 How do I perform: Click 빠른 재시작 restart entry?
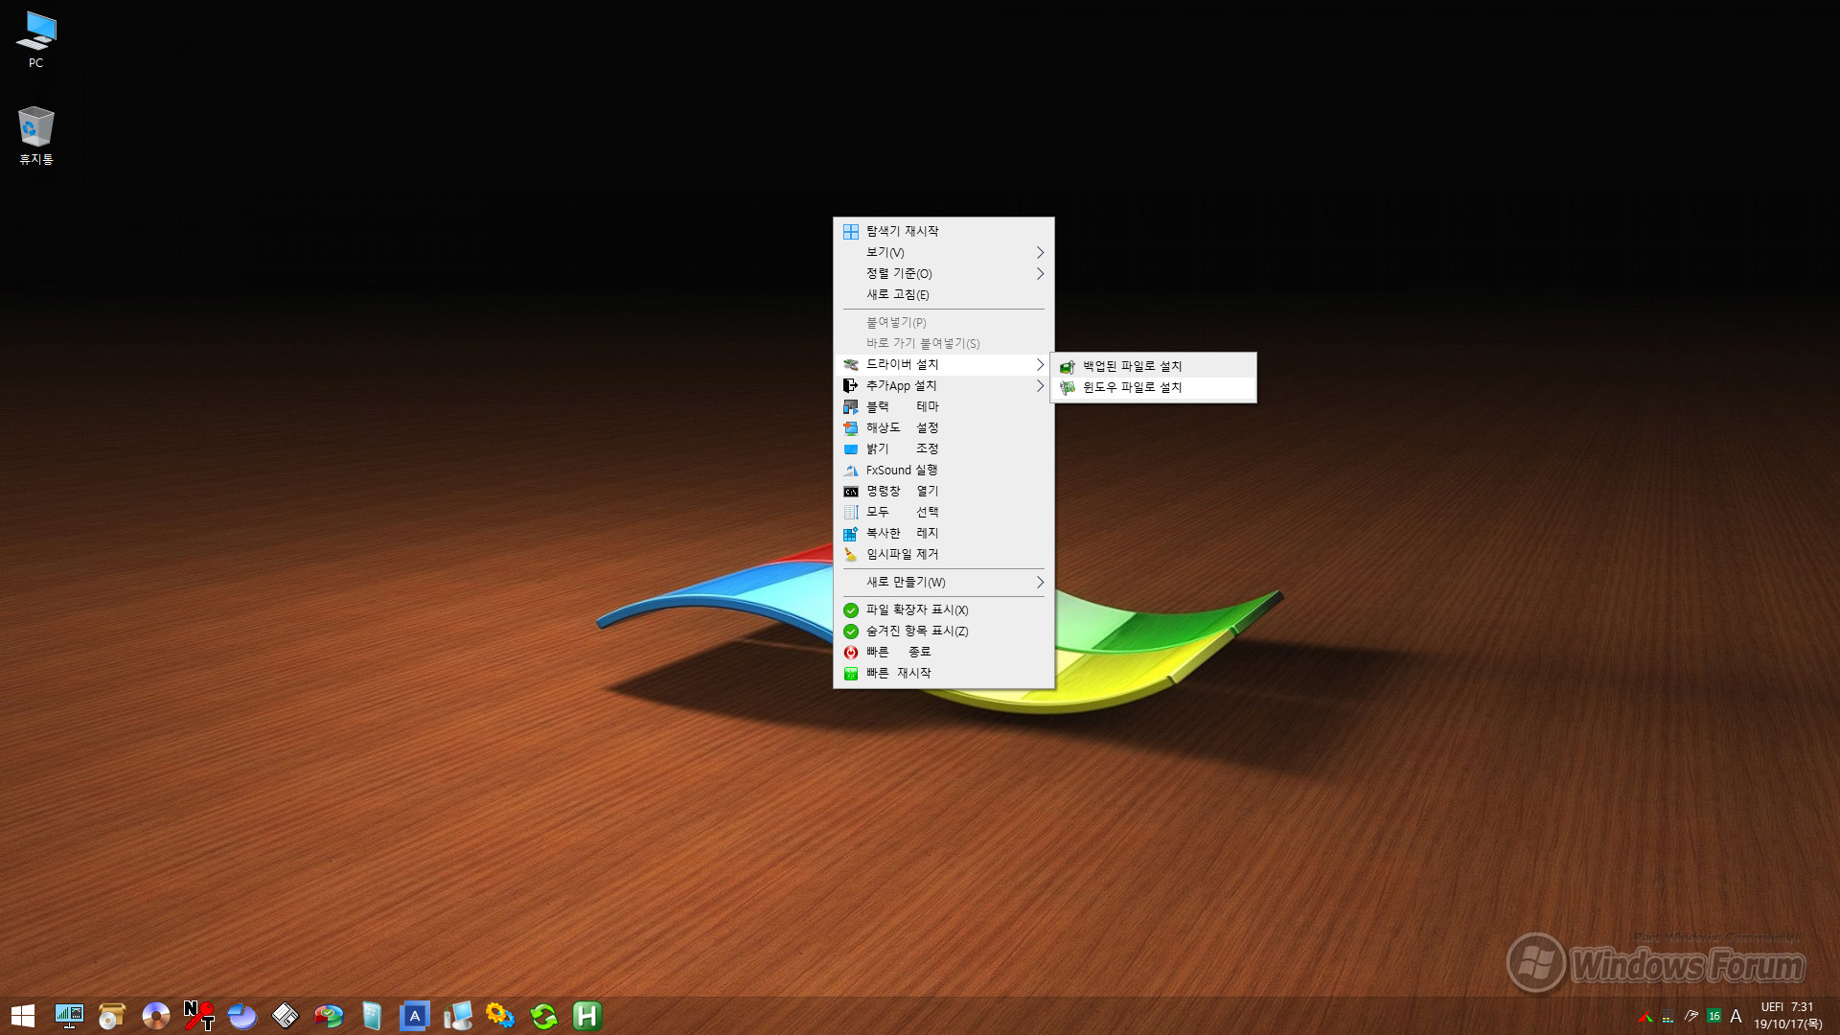[x=943, y=673]
